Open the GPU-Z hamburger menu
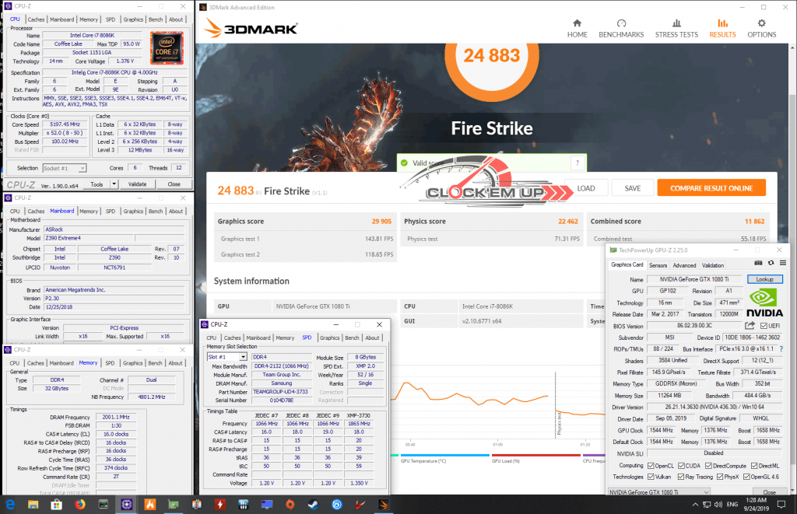Image resolution: width=797 pixels, height=514 pixels. (781, 263)
